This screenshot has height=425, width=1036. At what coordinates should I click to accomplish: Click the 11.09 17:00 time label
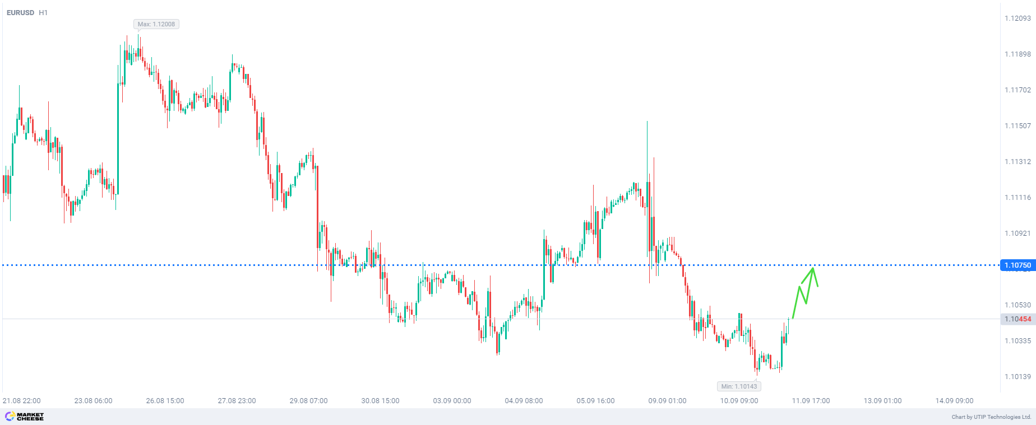(811, 401)
